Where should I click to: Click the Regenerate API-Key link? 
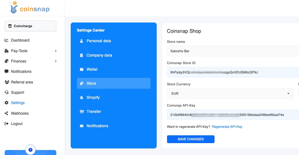pos(227,127)
